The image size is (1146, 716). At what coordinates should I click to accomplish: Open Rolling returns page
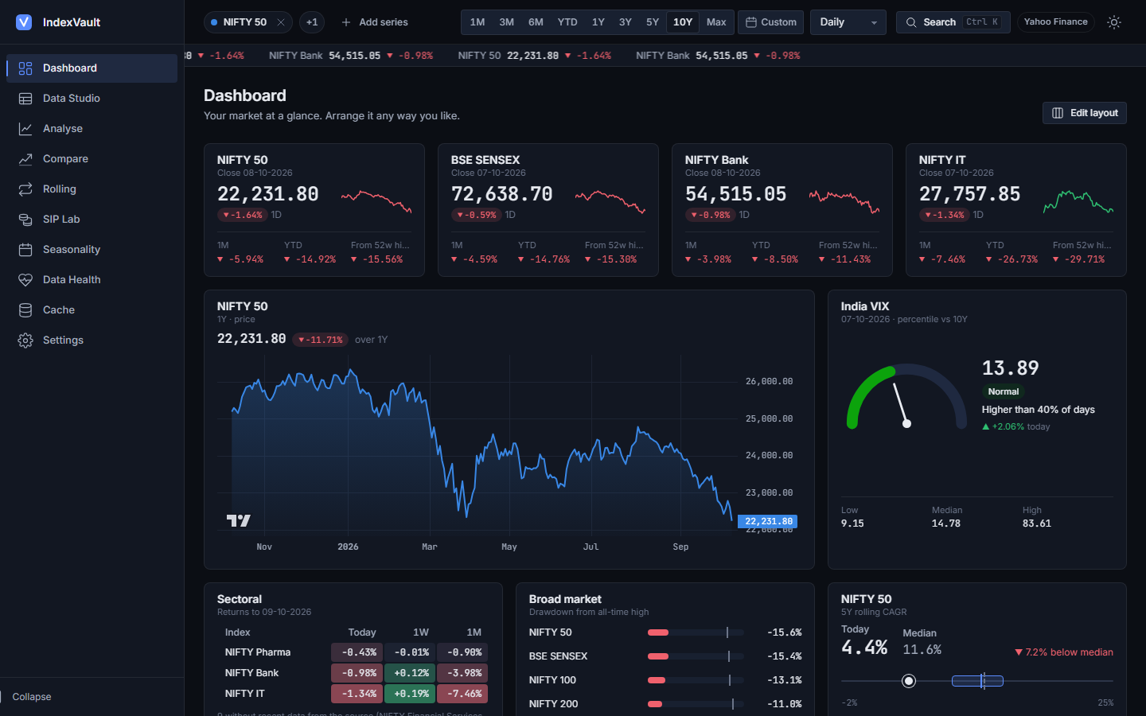92,189
